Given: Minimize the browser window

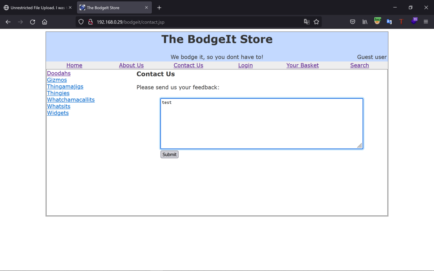Looking at the screenshot, I should pyautogui.click(x=395, y=8).
